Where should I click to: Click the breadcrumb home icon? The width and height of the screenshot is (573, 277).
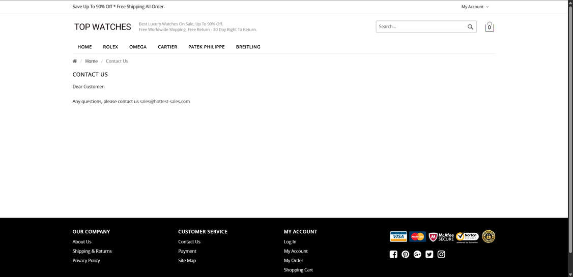pyautogui.click(x=75, y=61)
